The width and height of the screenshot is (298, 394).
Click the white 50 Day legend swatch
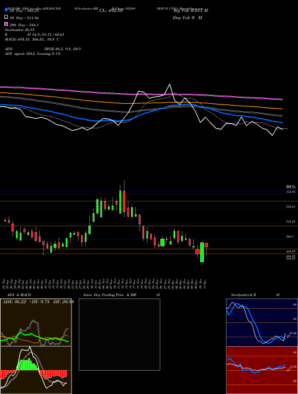(6, 17)
